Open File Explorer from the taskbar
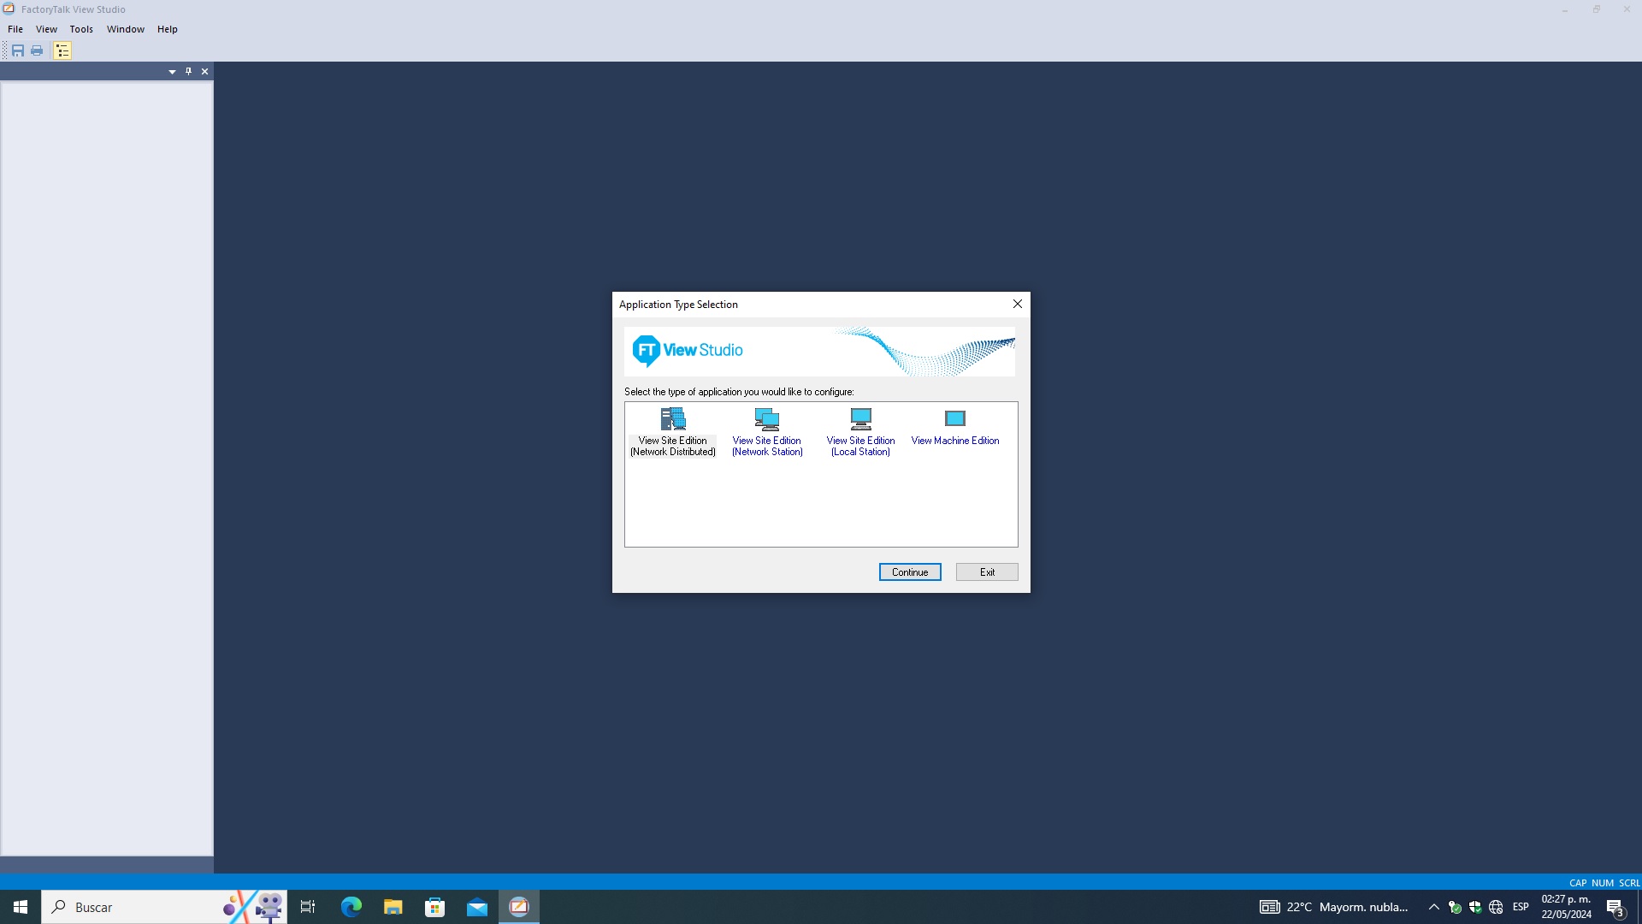 pyautogui.click(x=393, y=907)
